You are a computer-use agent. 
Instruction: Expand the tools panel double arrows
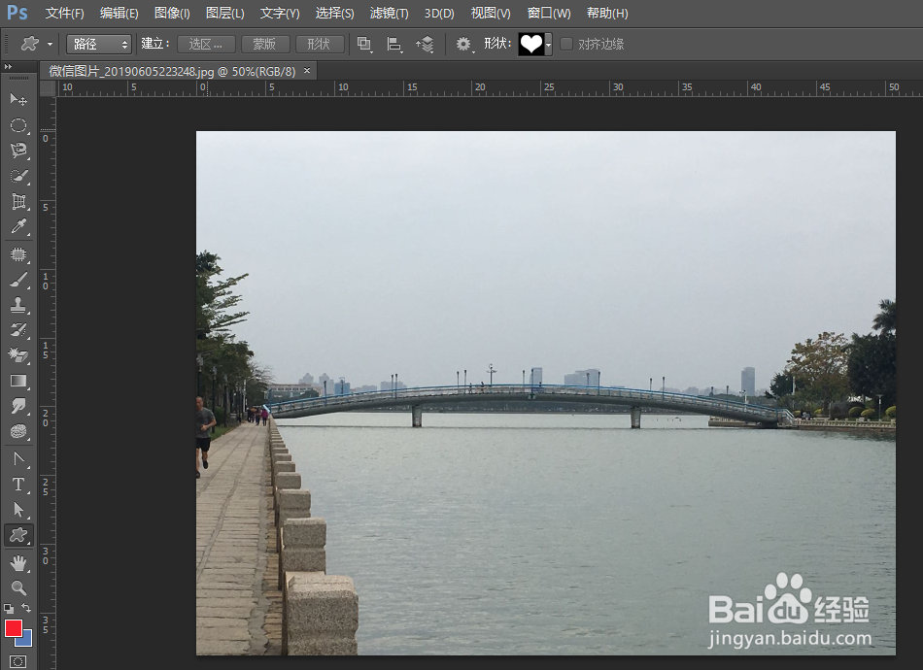click(8, 66)
